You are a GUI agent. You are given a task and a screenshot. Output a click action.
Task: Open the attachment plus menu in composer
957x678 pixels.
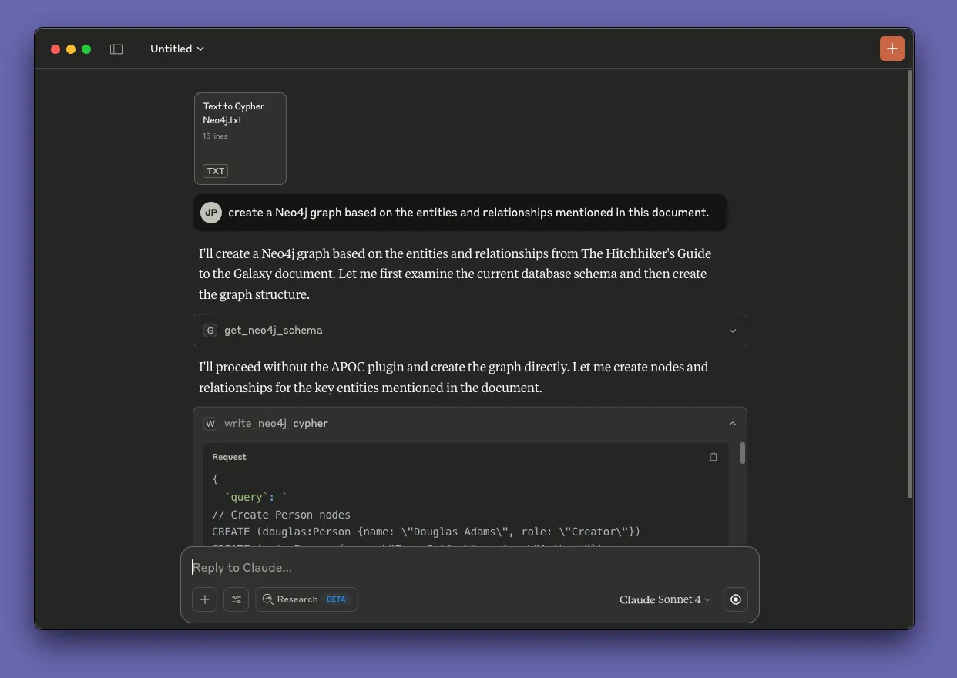click(204, 599)
